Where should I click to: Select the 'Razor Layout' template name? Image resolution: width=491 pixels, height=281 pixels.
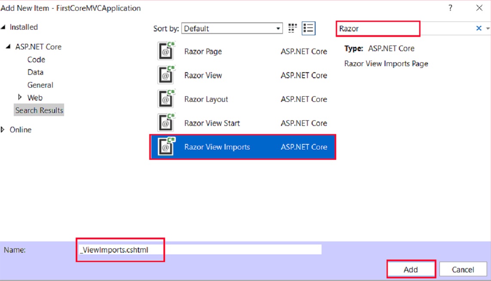206,99
